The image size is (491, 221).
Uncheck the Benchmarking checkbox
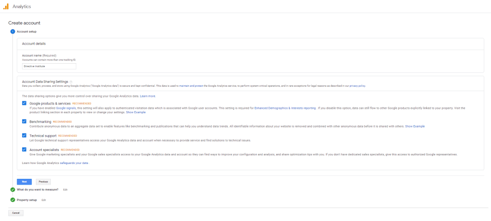pyautogui.click(x=24, y=121)
